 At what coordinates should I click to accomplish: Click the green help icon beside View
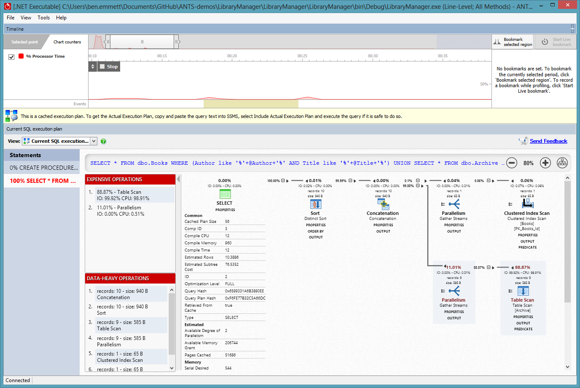pos(103,141)
